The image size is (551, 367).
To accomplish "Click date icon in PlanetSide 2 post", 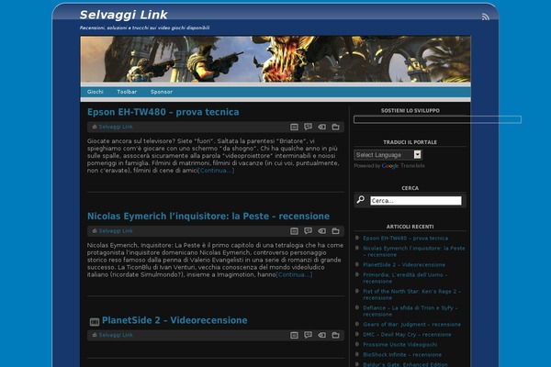I will click(294, 336).
